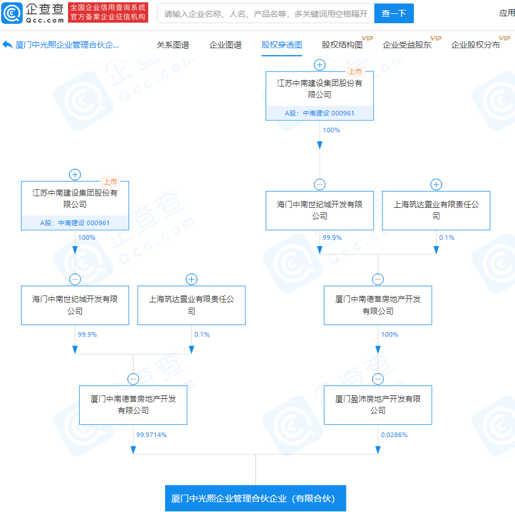Open the upper-right 海门中南世纪城开发有限公司 node
This screenshot has width=515, height=512.
(x=320, y=211)
